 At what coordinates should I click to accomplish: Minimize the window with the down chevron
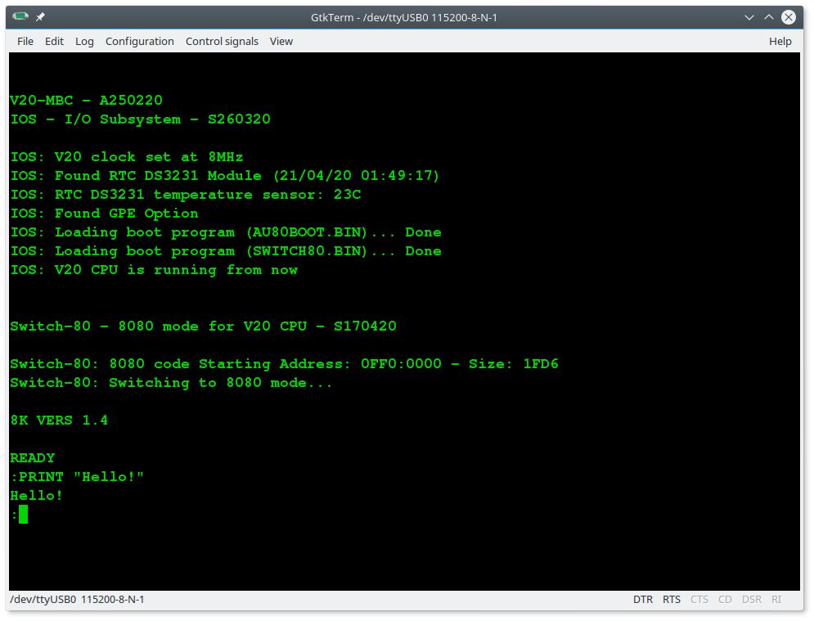coord(749,17)
